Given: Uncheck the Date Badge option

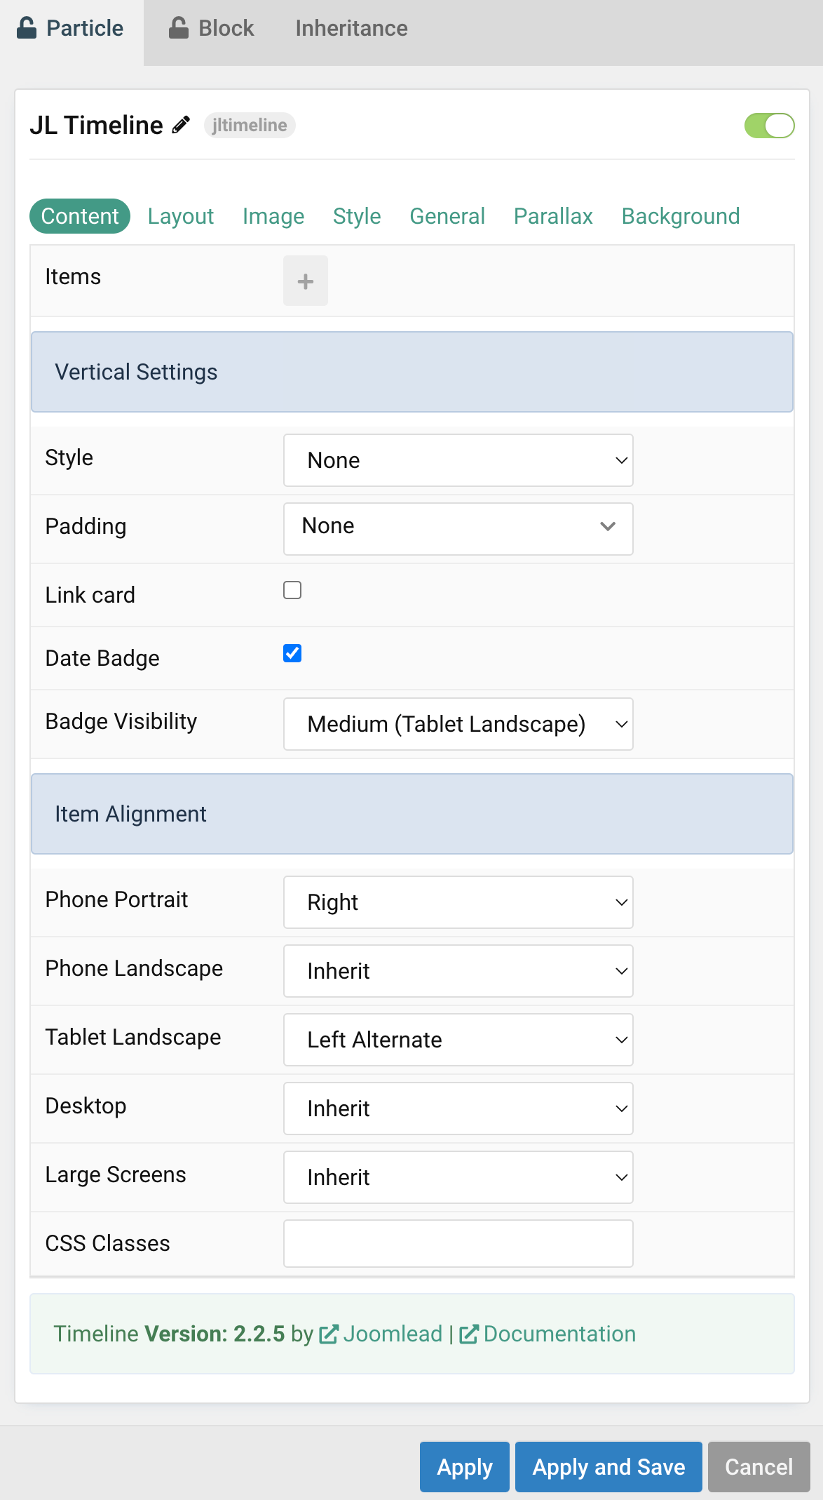Looking at the screenshot, I should 292,653.
